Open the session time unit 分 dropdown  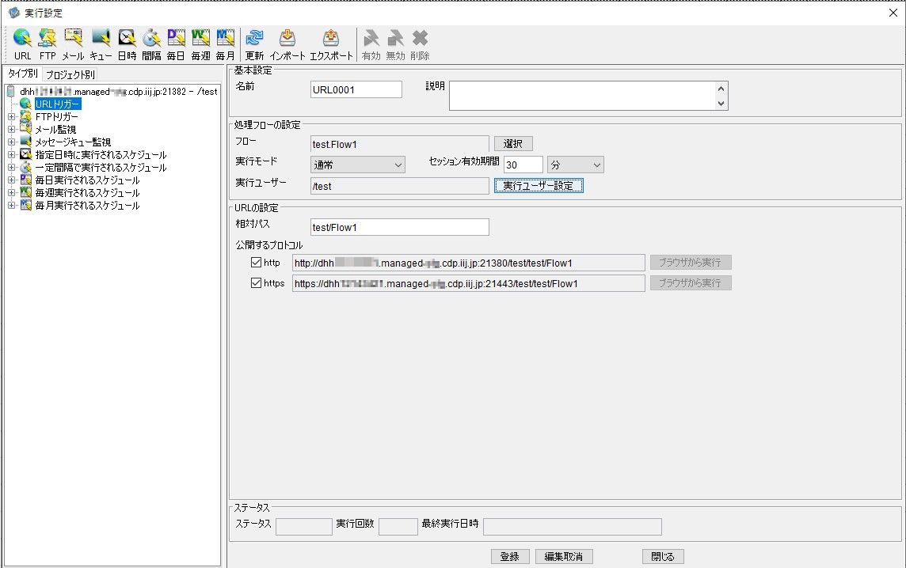pos(576,165)
